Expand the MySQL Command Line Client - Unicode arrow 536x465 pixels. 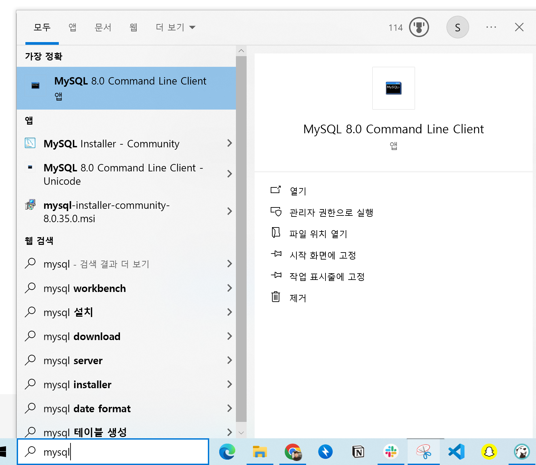[x=230, y=174]
